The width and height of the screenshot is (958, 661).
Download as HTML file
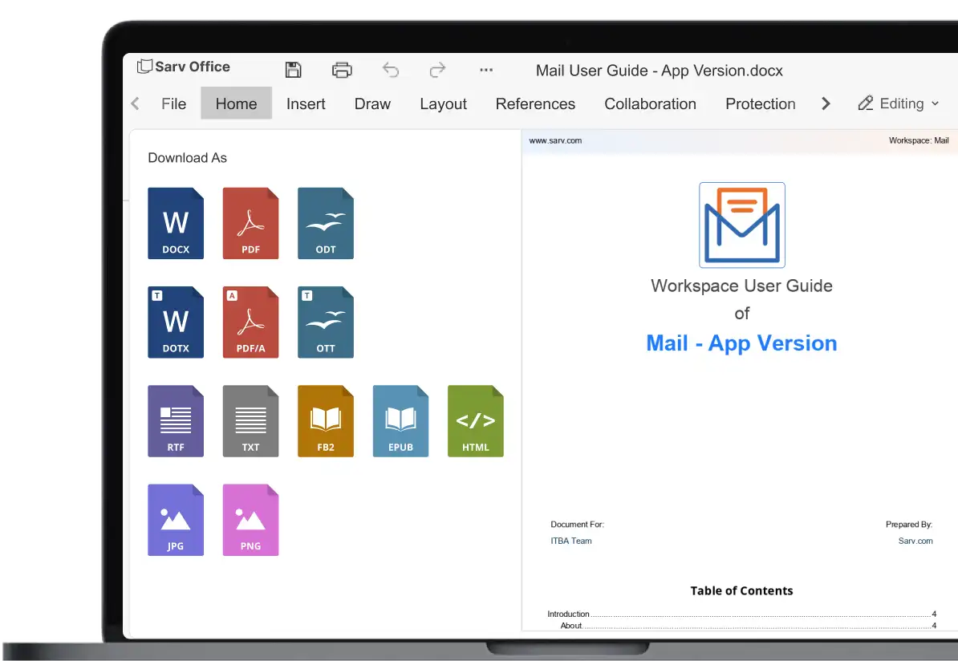[x=476, y=421]
